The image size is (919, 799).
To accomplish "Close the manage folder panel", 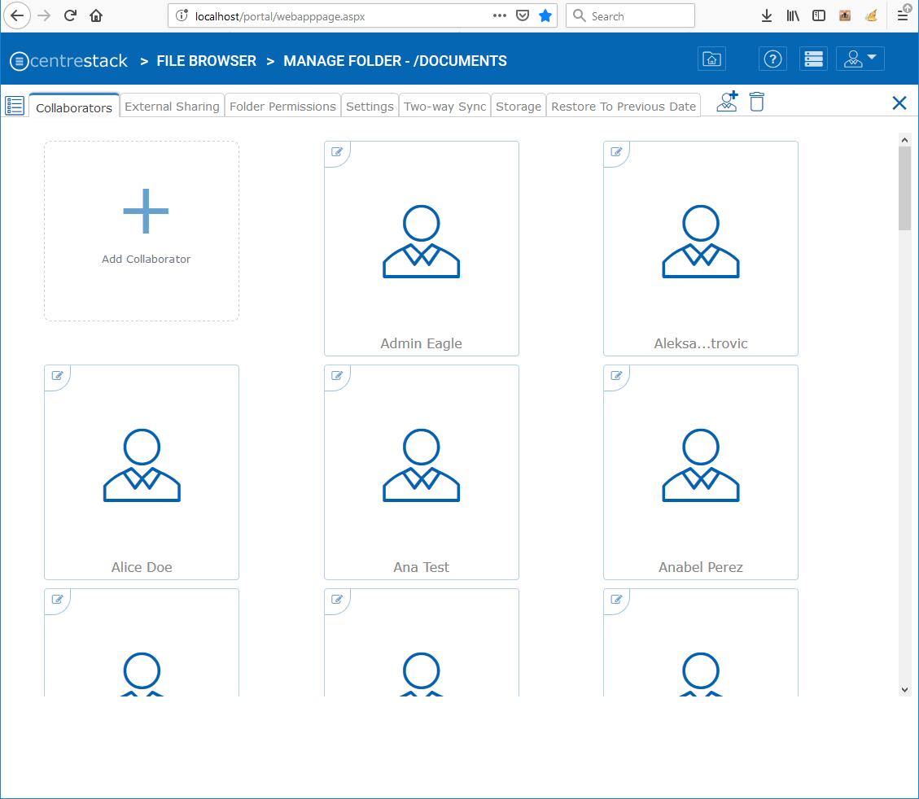I will pos(899,103).
